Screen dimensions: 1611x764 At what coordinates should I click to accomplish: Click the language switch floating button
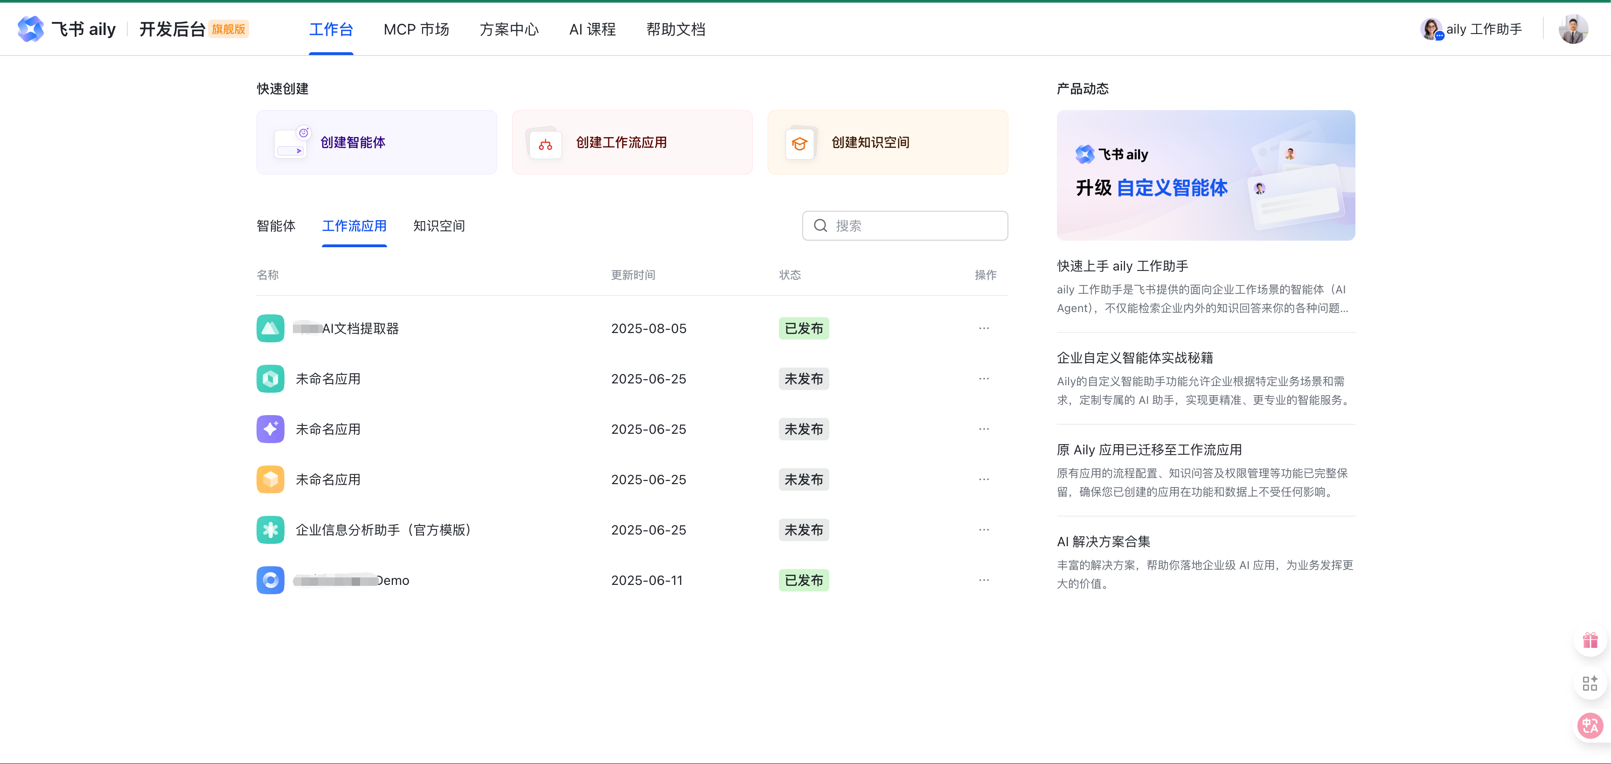coord(1590,726)
